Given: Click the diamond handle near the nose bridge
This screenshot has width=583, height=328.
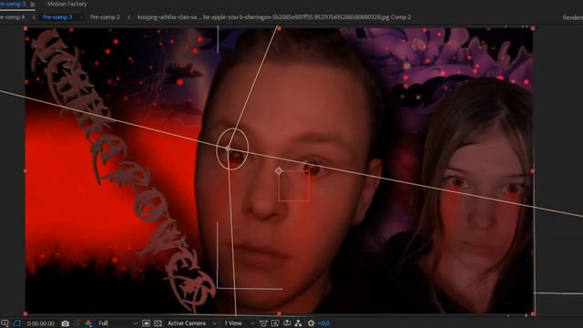Looking at the screenshot, I should tap(279, 170).
